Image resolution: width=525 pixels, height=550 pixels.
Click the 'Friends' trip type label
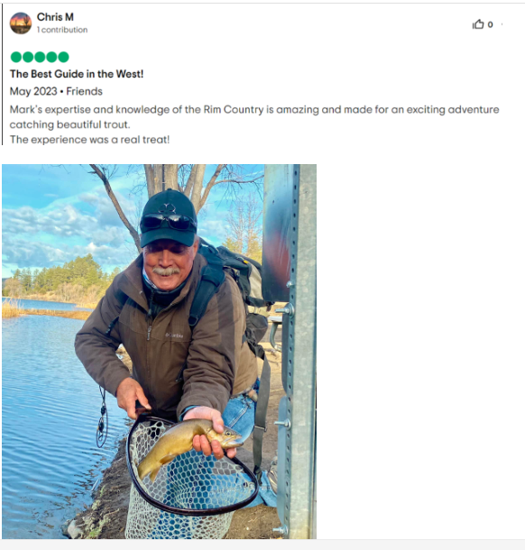pos(84,91)
